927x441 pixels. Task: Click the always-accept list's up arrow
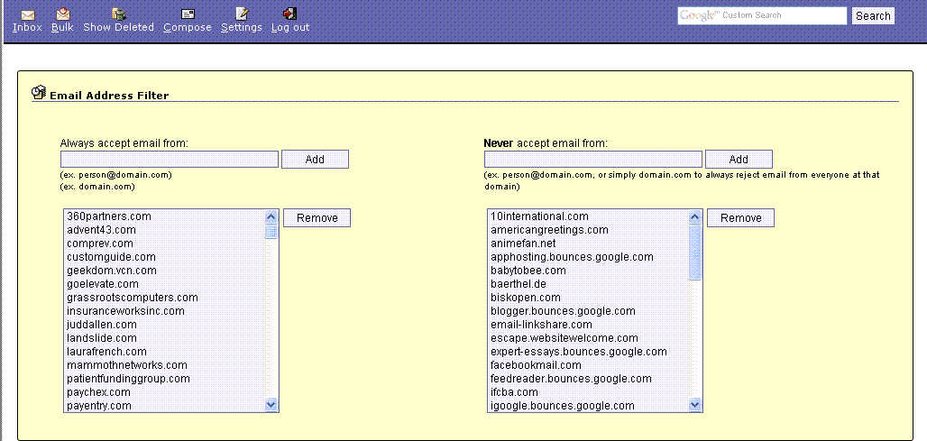point(271,216)
